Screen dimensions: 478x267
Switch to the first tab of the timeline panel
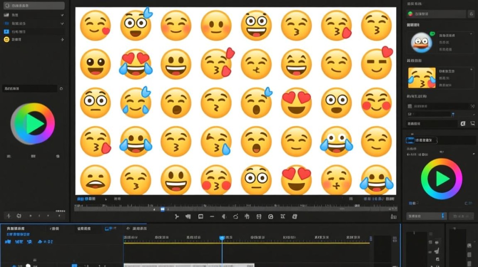16,229
